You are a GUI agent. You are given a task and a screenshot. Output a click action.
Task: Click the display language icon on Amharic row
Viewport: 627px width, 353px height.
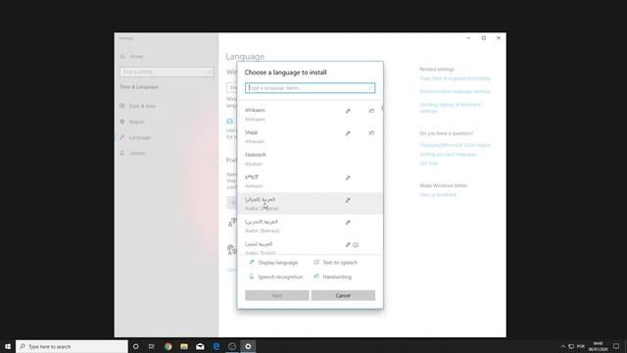tap(348, 177)
